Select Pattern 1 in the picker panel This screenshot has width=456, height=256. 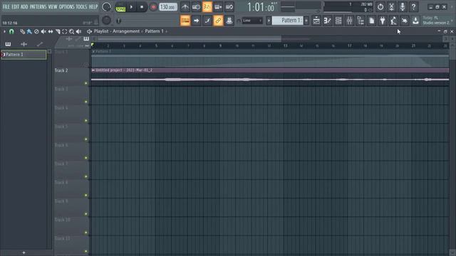[24, 55]
